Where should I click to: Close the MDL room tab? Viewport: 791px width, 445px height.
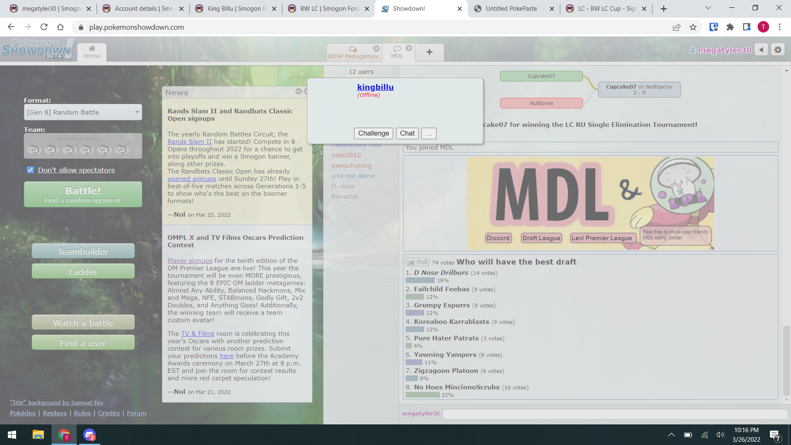(409, 48)
